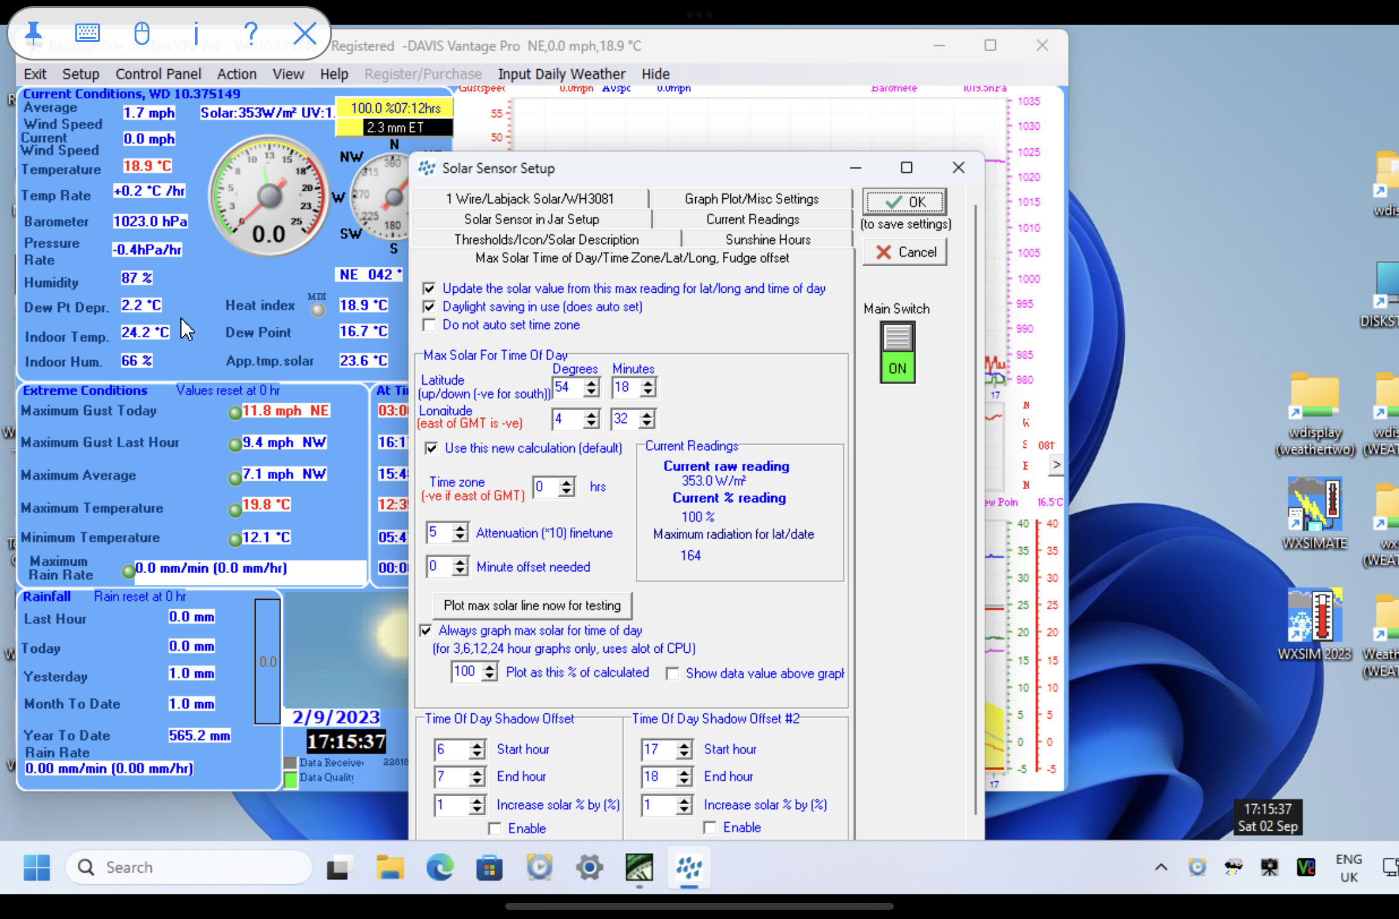Switch to Sunshine Hours tab
This screenshot has width=1399, height=919.
(x=767, y=240)
